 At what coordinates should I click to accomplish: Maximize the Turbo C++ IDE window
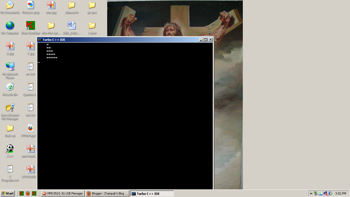click(x=206, y=40)
